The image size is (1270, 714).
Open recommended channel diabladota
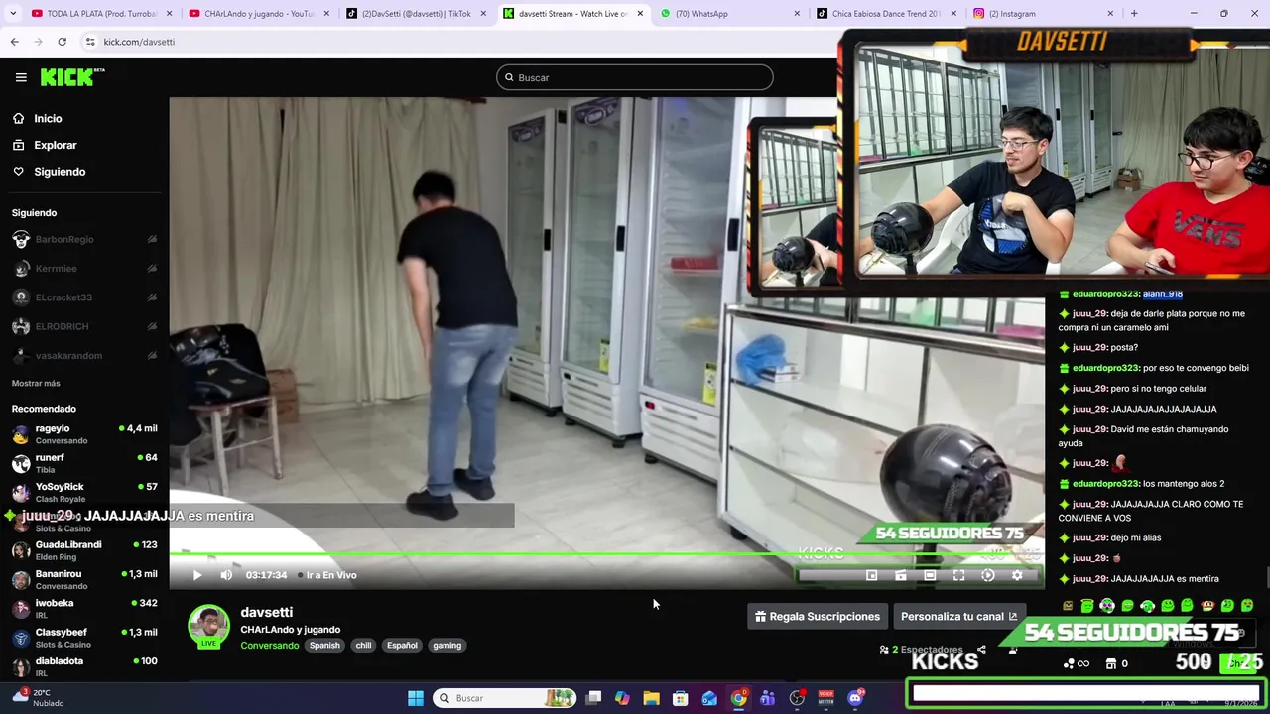[x=83, y=665]
